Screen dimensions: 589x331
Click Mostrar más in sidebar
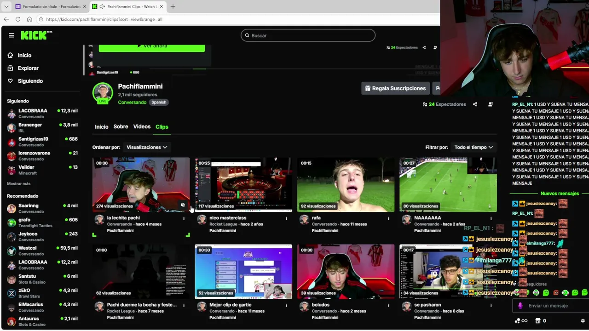(x=18, y=184)
